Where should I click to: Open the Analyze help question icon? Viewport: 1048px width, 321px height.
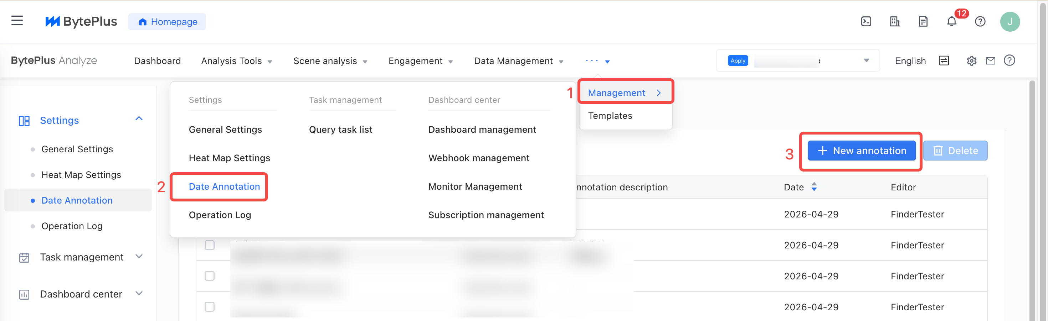pos(1010,60)
